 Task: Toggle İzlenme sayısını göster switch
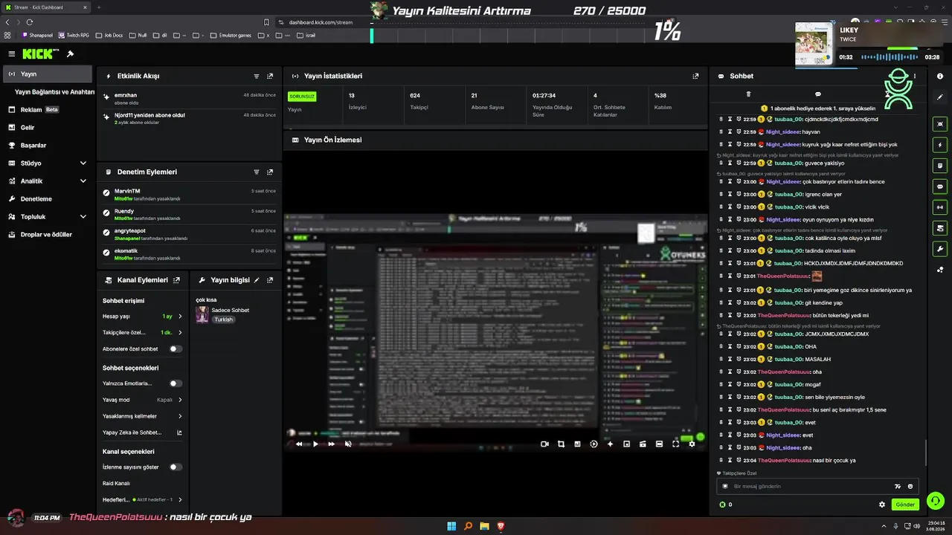(x=176, y=467)
